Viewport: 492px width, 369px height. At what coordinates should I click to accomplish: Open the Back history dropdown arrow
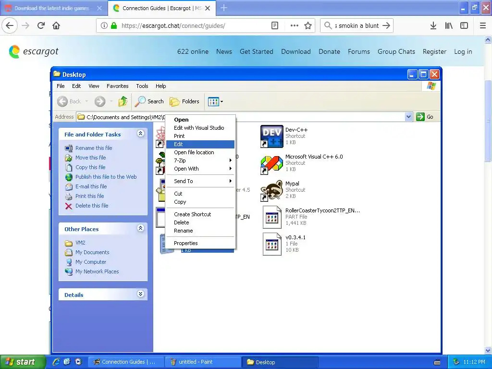point(86,101)
